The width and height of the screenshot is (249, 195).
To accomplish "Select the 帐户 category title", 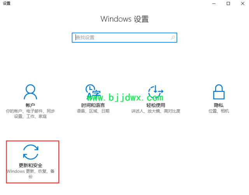I will 30,105.
